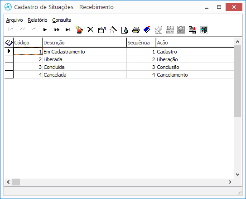Open the Arquivo menu
The image size is (246, 199).
click(14, 20)
